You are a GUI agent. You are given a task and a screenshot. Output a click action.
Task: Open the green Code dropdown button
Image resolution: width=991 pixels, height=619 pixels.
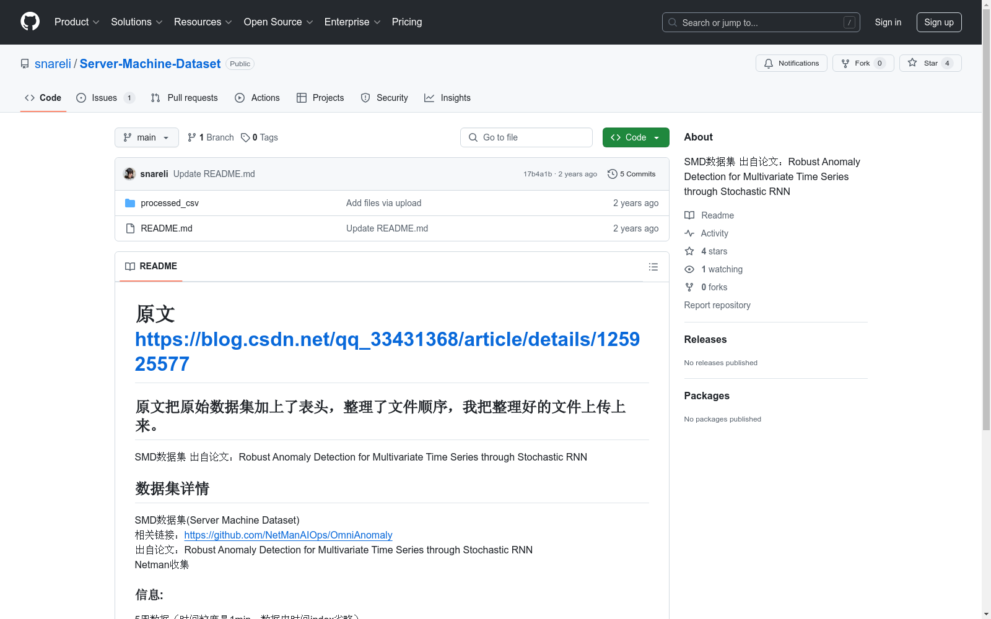coord(635,137)
